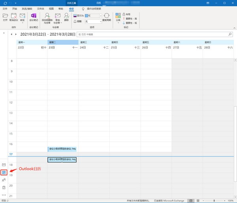Switch to Mail view in sidebar
The height and width of the screenshot is (203, 237).
(x=4, y=164)
